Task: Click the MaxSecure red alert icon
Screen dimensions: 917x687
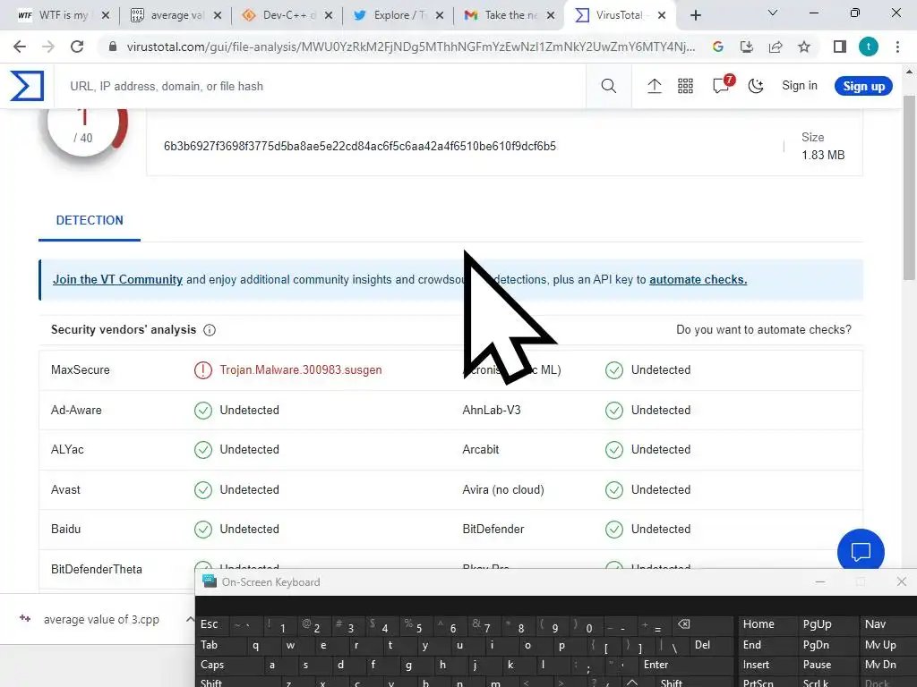Action: click(x=203, y=369)
